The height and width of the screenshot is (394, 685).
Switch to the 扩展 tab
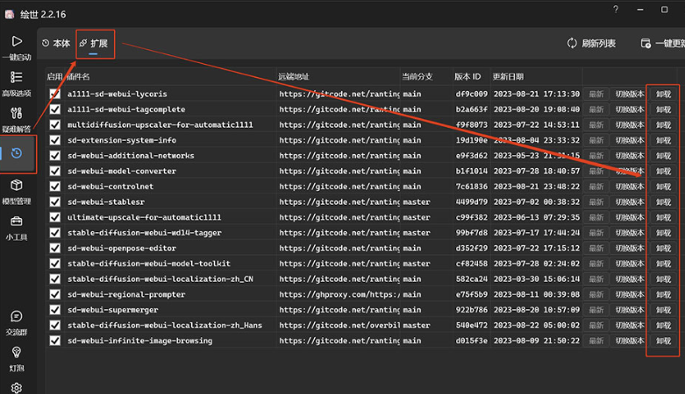point(94,43)
